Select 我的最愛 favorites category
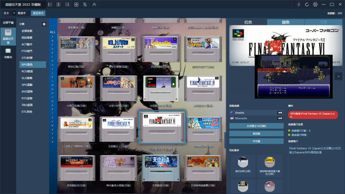Image resolution: width=345 pixels, height=194 pixels. (x=33, y=38)
